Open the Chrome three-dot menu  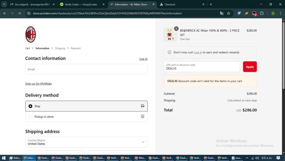click(281, 13)
